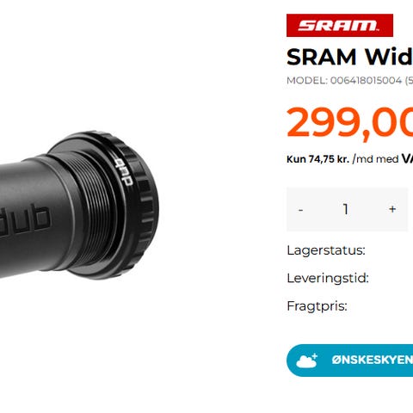Click the Lagerstatus label

point(326,250)
